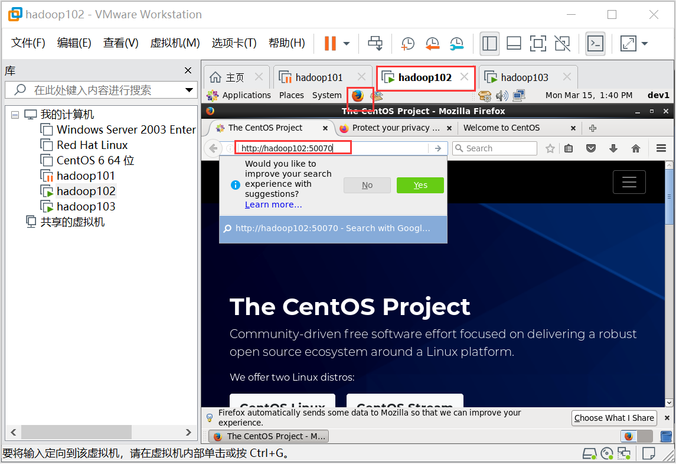Open the 选项卡(T) menu

(x=234, y=43)
